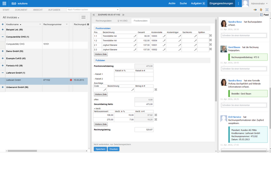
Task: Open the Gerd Baum profile link in feed
Action: tap(234, 47)
